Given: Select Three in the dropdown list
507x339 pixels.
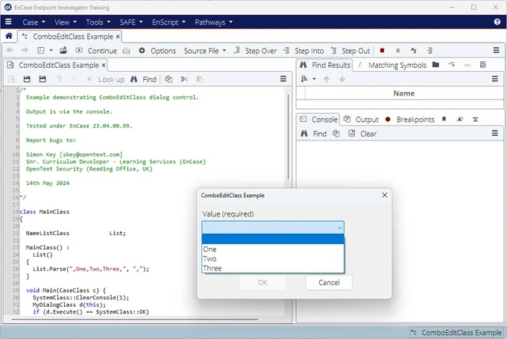Looking at the screenshot, I should click(x=273, y=268).
